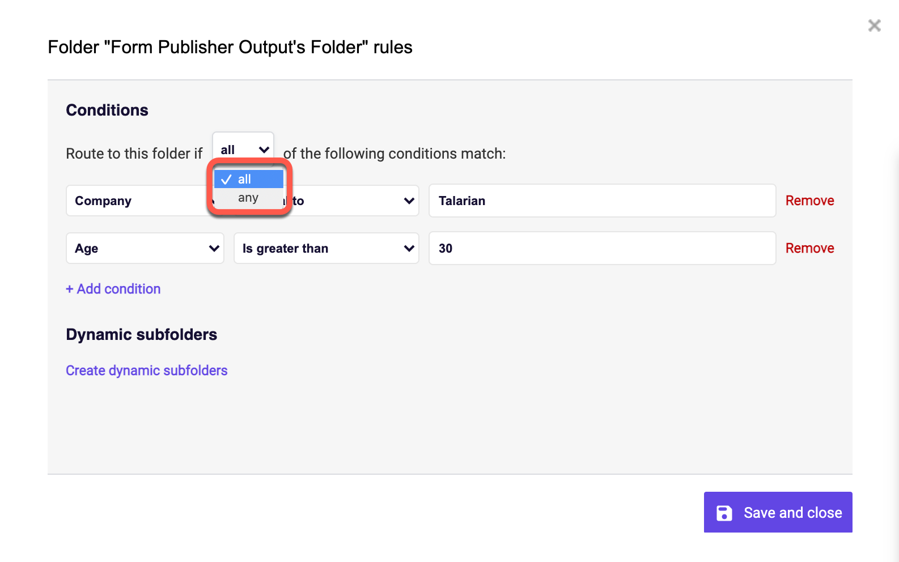Remove the Company condition
This screenshot has height=562, width=899.
809,201
